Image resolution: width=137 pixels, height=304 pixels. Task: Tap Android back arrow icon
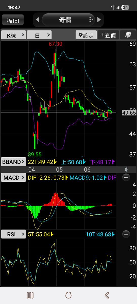pyautogui.click(x=107, y=295)
